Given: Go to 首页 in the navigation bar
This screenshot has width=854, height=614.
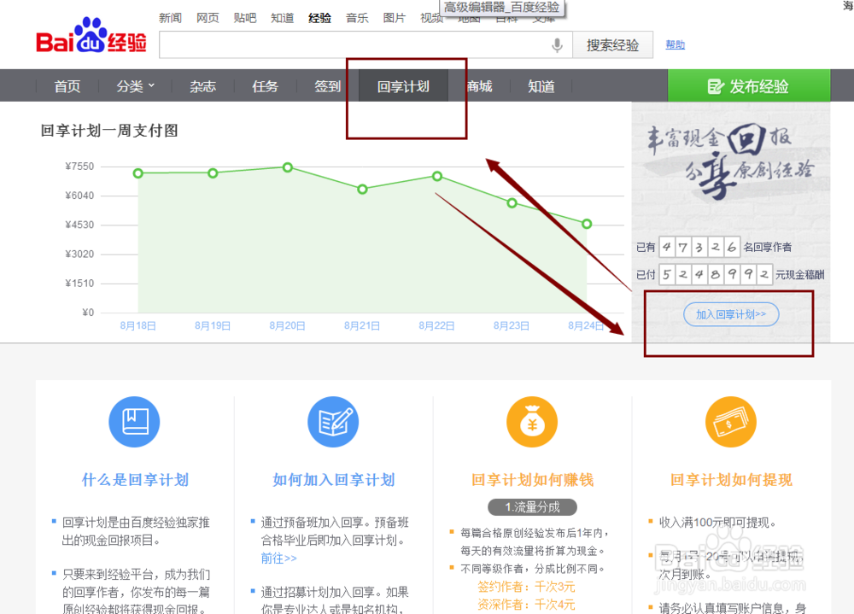Looking at the screenshot, I should tap(67, 85).
